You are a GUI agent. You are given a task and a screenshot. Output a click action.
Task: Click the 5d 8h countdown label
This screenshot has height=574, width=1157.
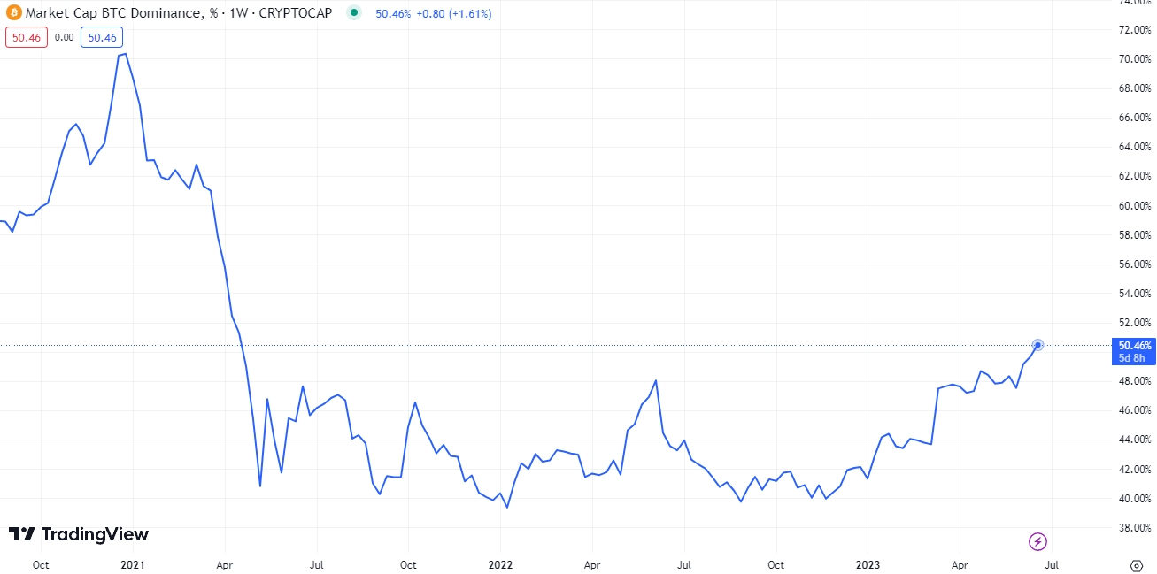pos(1131,358)
